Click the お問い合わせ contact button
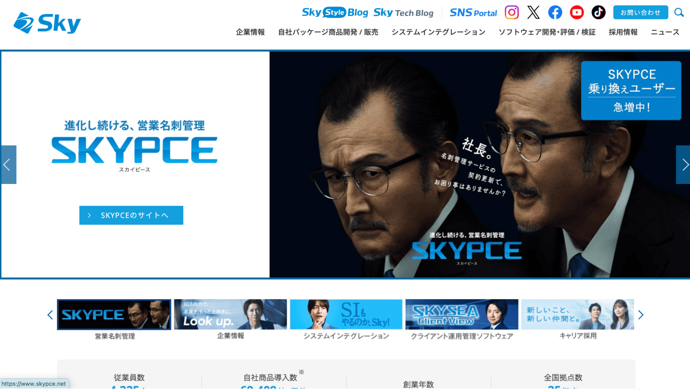Viewport: 690px width, 389px height. [640, 12]
